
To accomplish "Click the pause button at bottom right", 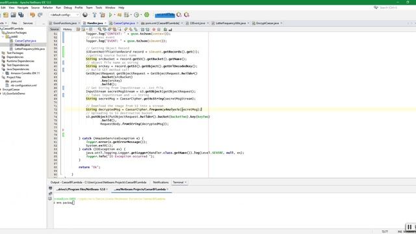I will point(409,227).
